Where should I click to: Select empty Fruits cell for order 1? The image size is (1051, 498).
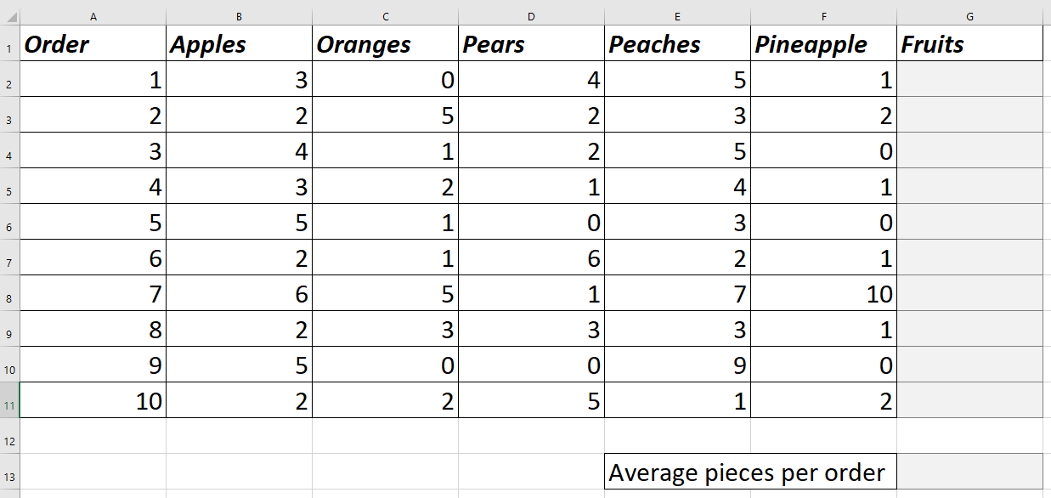coord(969,80)
